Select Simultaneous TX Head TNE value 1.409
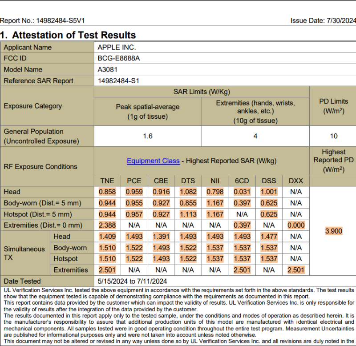The height and width of the screenshot is (346, 356). (x=107, y=237)
